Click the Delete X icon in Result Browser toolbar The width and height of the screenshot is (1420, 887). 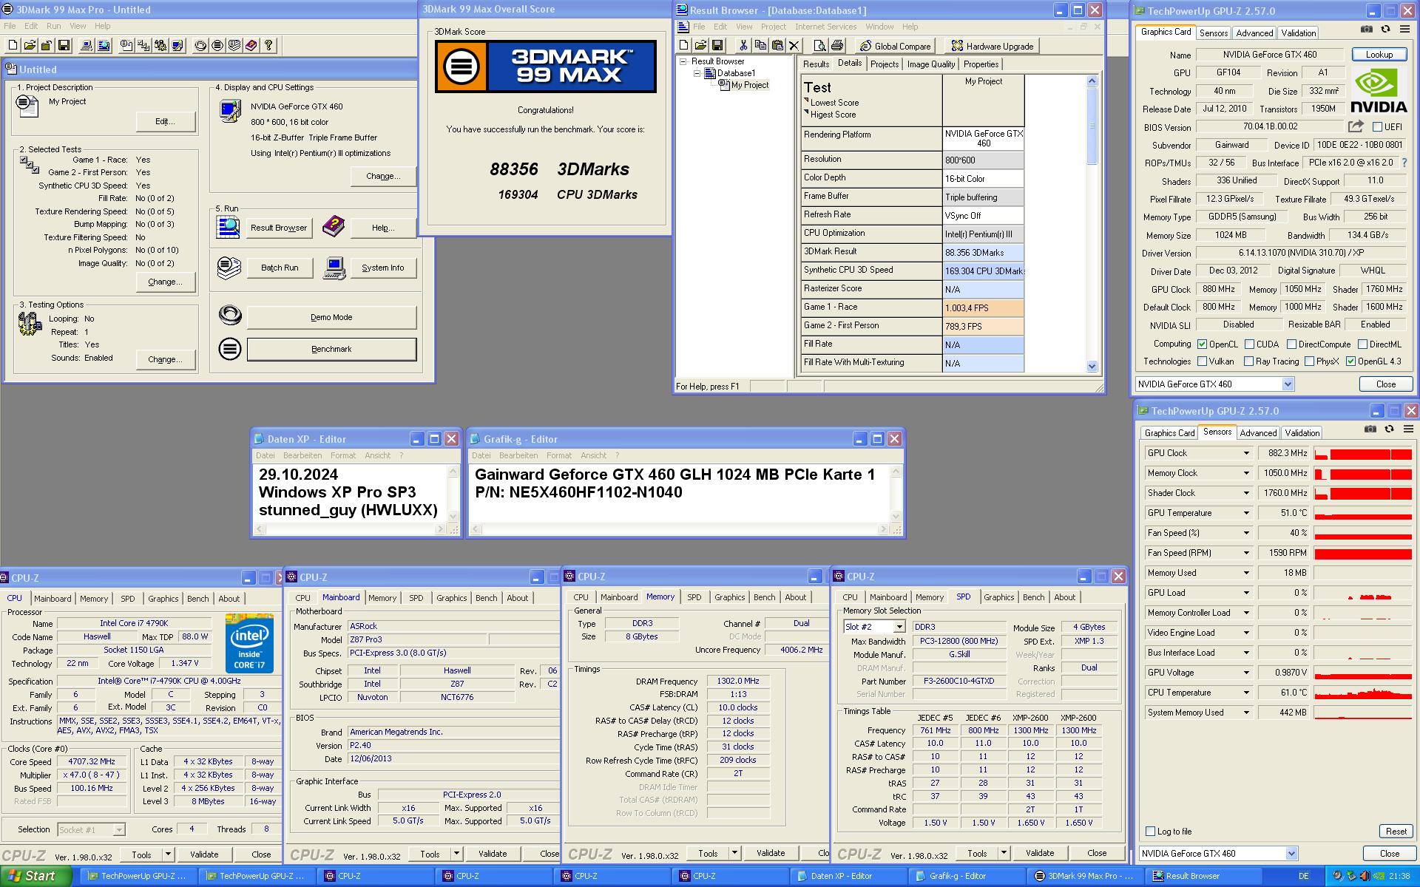click(x=794, y=46)
